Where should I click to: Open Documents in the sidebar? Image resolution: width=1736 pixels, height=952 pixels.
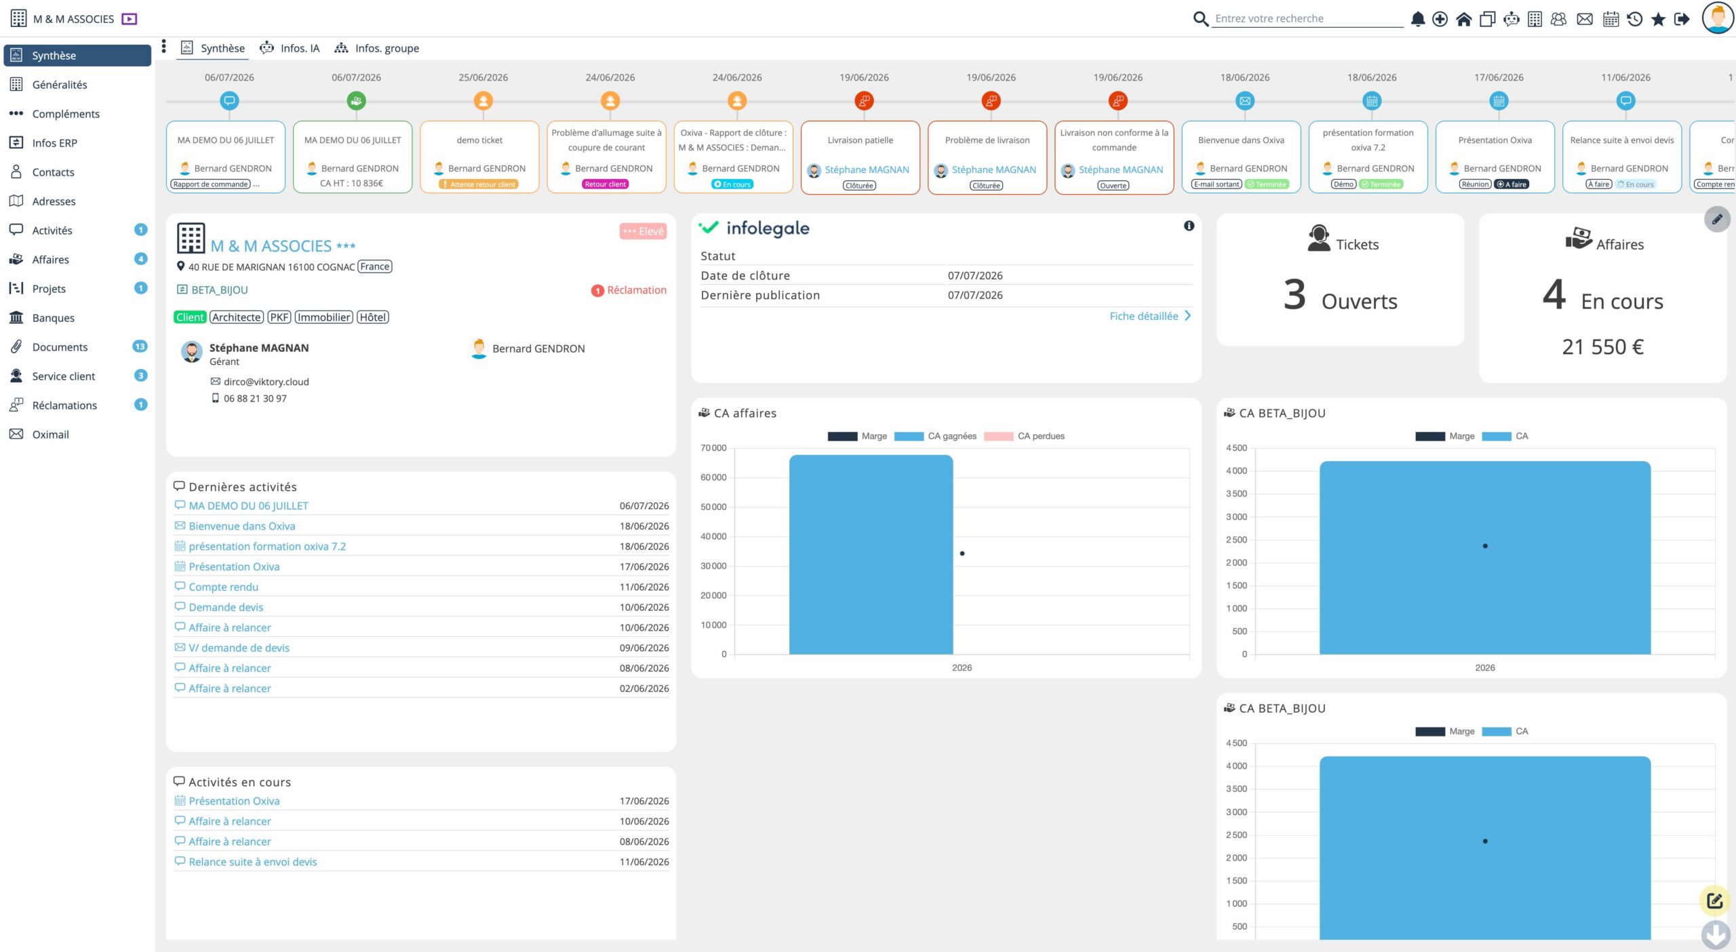point(77,347)
